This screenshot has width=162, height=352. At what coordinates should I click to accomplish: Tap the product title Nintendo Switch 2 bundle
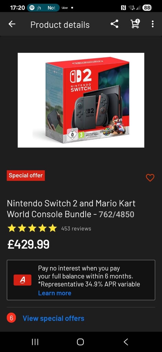tap(71, 209)
